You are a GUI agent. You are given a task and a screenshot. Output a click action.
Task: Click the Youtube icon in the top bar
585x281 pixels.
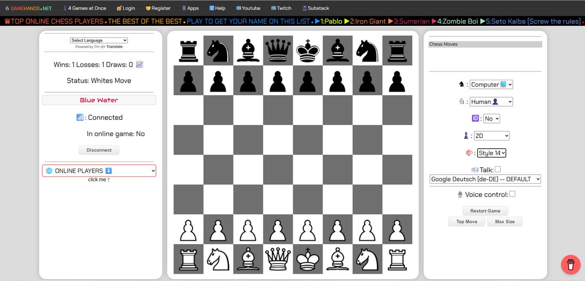tap(248, 8)
